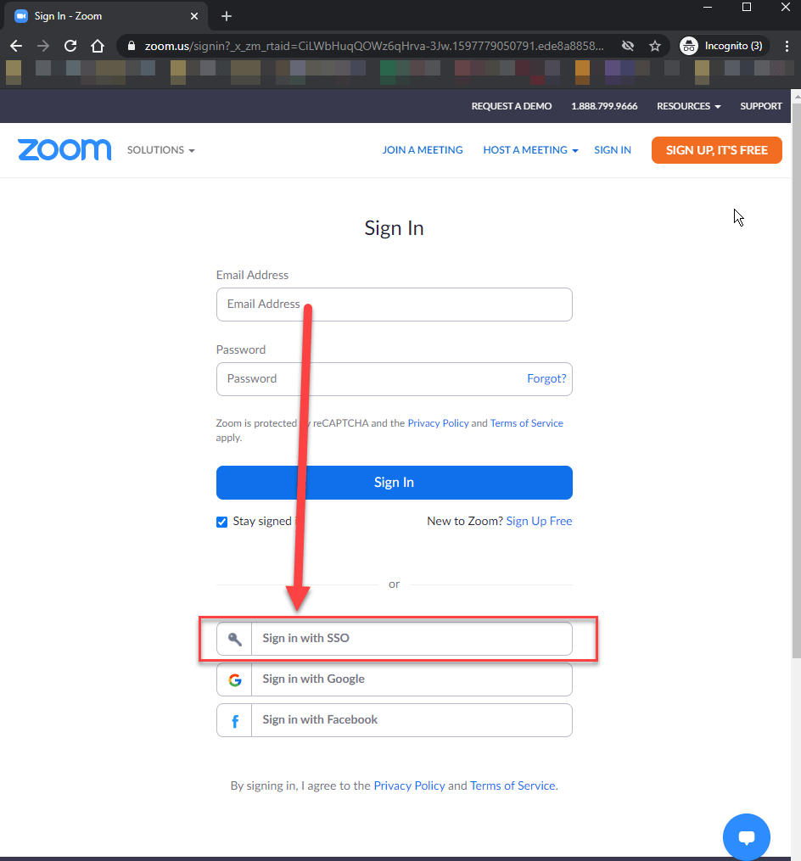Expand the Resources menu

point(688,106)
